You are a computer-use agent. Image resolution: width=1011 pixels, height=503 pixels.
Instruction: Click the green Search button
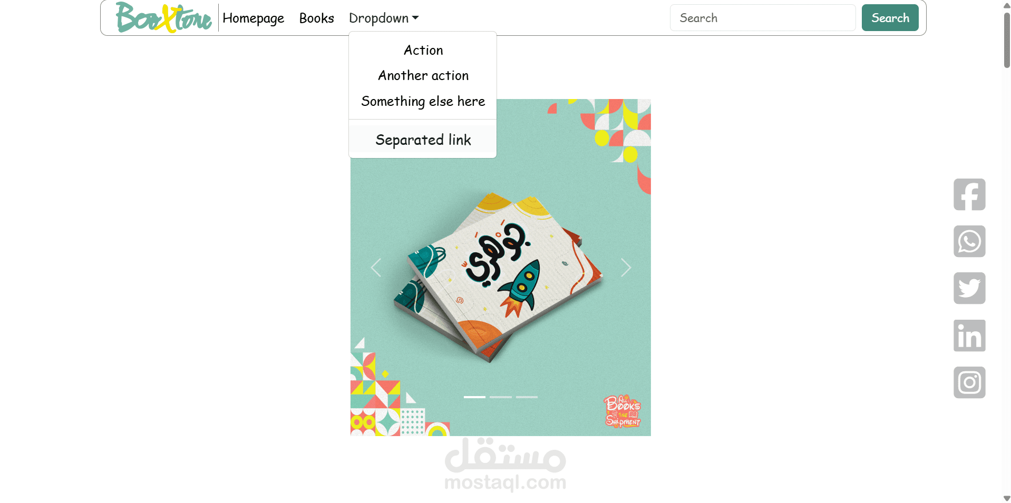coord(890,18)
